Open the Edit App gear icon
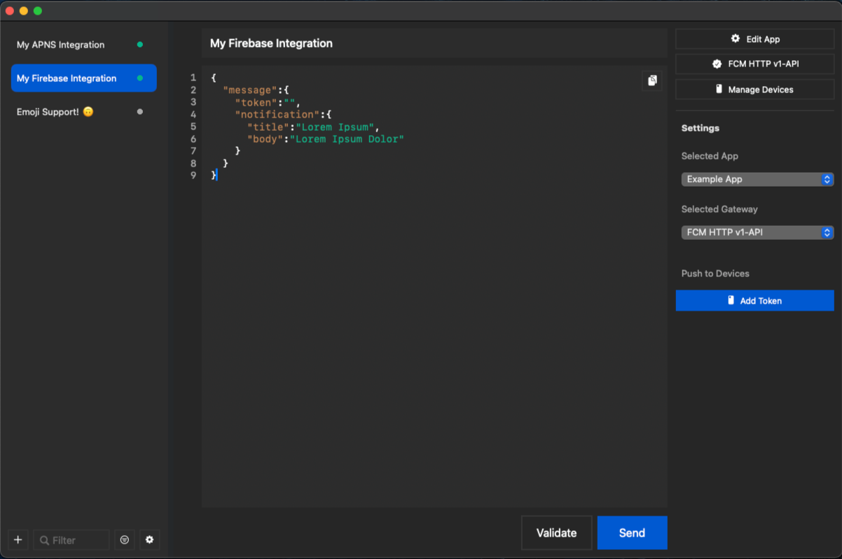The width and height of the screenshot is (842, 559). click(734, 38)
